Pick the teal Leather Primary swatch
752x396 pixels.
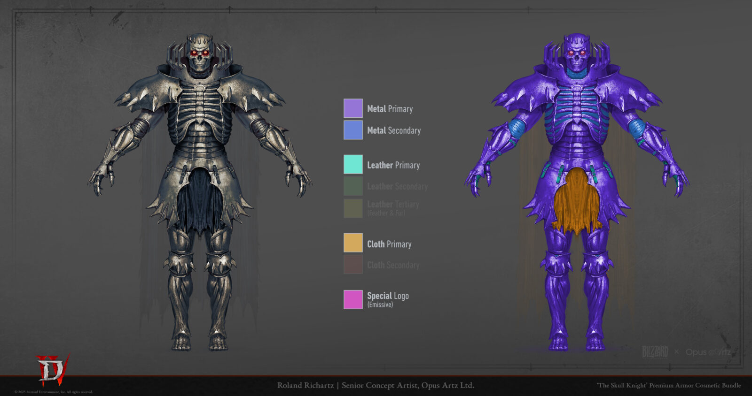coord(353,165)
